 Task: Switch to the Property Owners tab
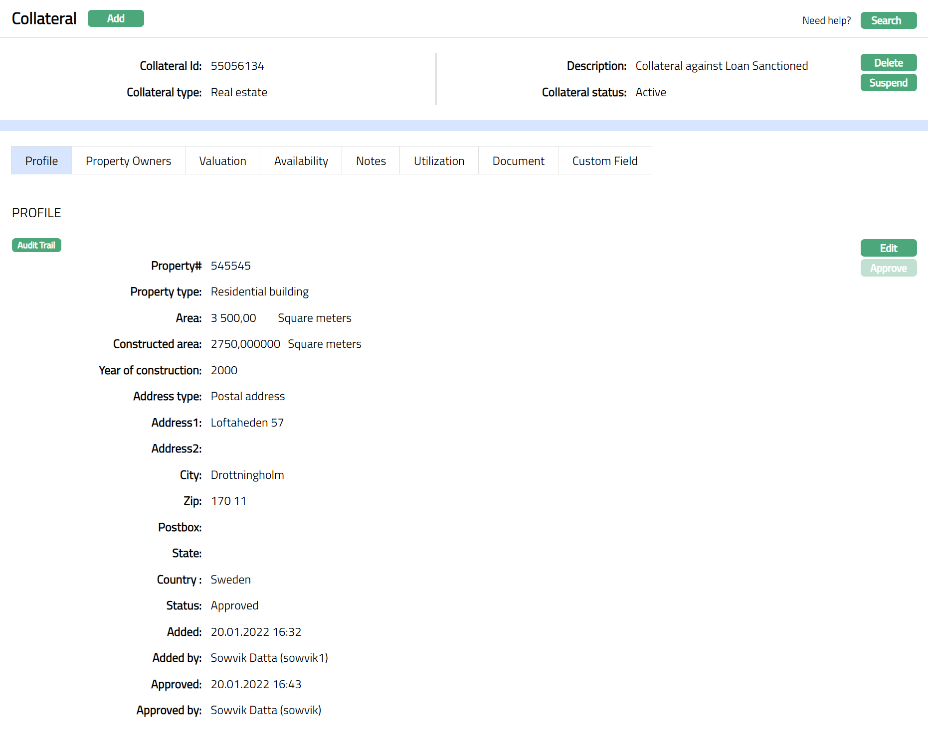click(128, 161)
